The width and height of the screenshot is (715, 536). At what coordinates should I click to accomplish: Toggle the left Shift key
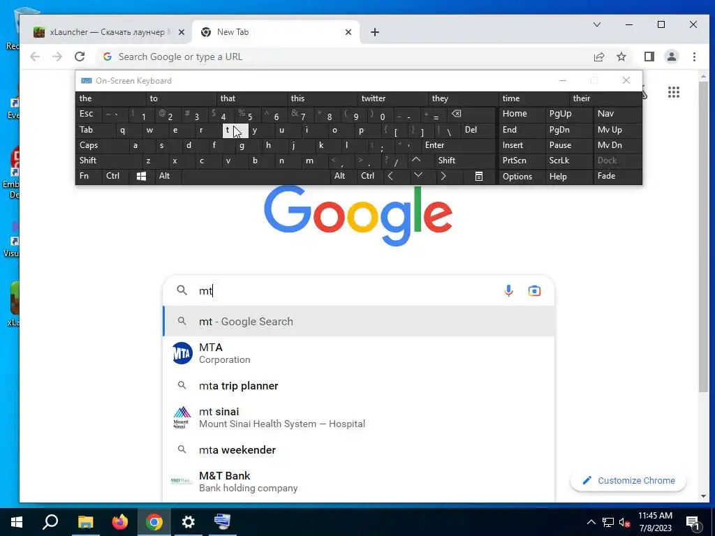[x=108, y=161]
